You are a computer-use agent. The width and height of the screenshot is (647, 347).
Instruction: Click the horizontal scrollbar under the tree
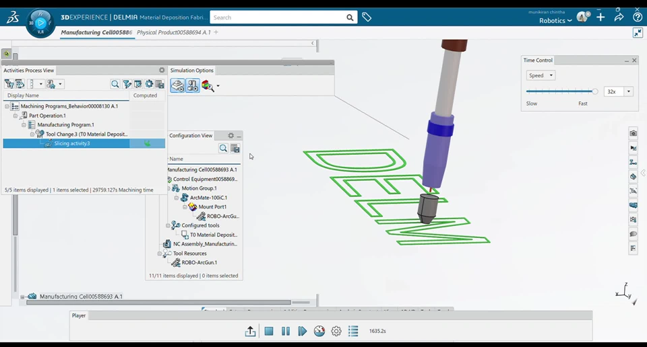point(158,302)
